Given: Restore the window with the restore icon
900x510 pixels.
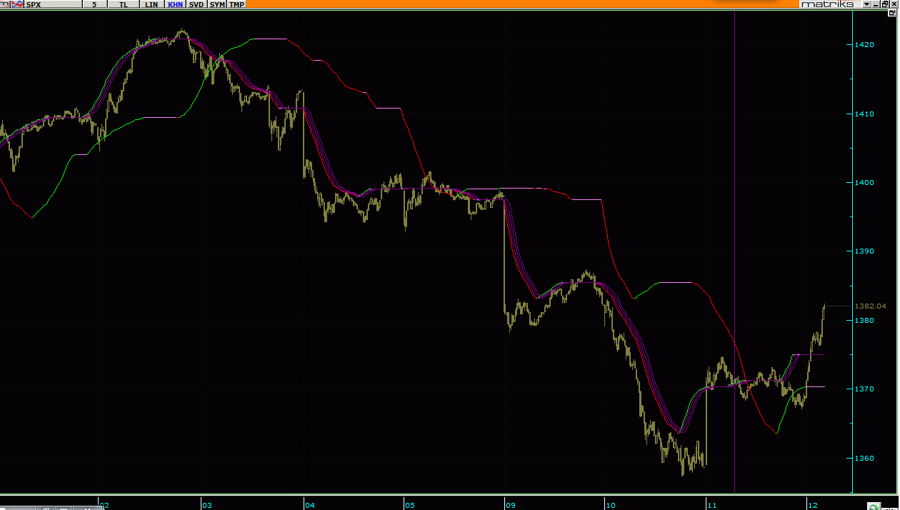Looking at the screenshot, I should pyautogui.click(x=884, y=4).
